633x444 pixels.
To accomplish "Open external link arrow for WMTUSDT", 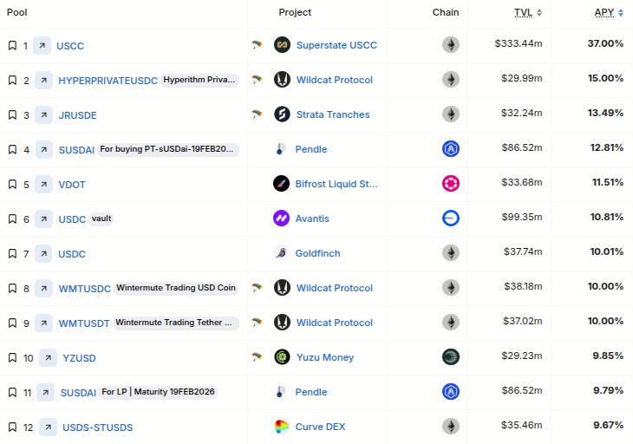I will [43, 323].
